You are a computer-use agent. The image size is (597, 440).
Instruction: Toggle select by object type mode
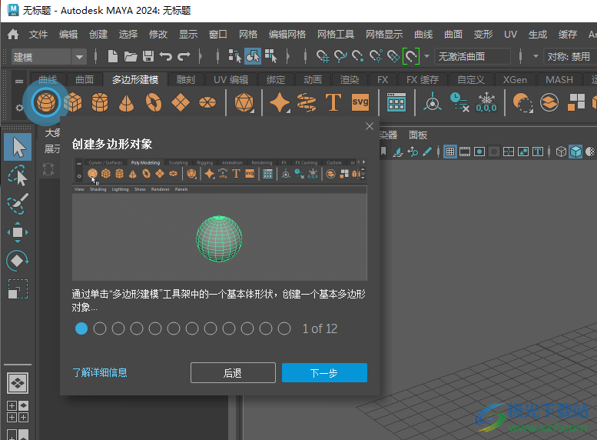point(253,56)
